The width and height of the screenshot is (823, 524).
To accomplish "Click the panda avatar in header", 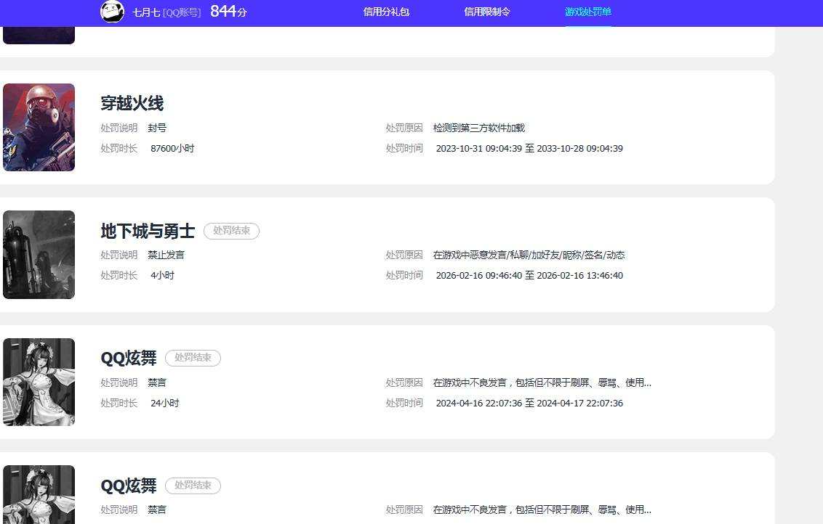I will tap(112, 12).
